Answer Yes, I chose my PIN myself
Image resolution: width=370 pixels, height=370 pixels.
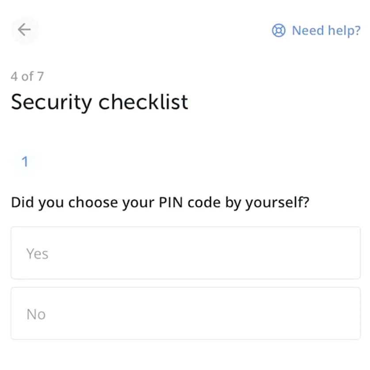[x=186, y=253]
